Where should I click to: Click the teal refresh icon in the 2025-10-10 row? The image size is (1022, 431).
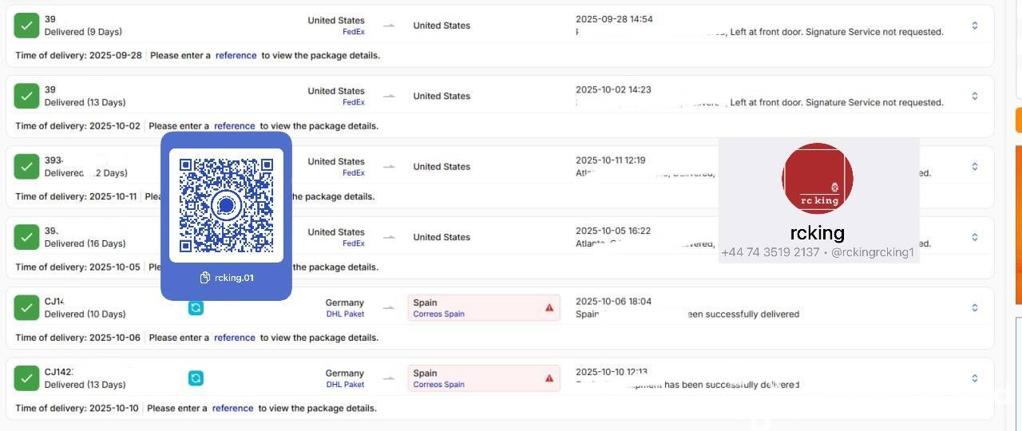[x=196, y=378]
